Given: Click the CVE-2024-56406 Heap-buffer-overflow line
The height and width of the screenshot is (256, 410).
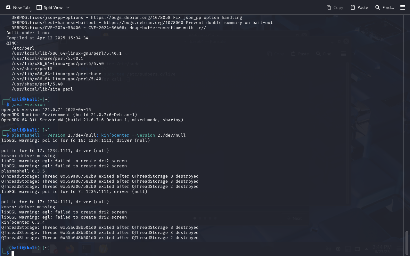Looking at the screenshot, I should pos(109,28).
